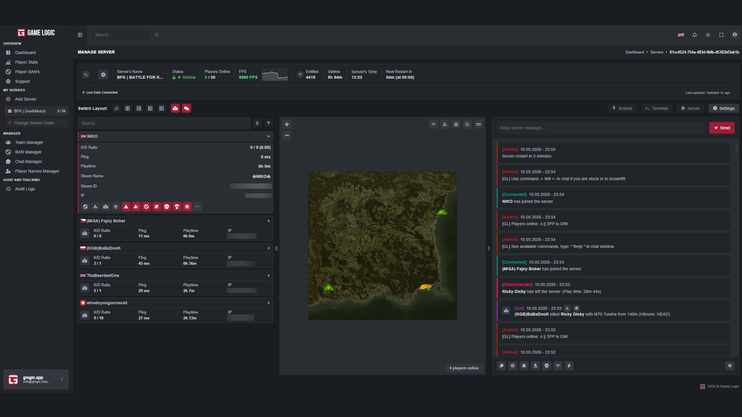
Task: Click the user-settings icon in NIKO's actions
Action: 95,207
